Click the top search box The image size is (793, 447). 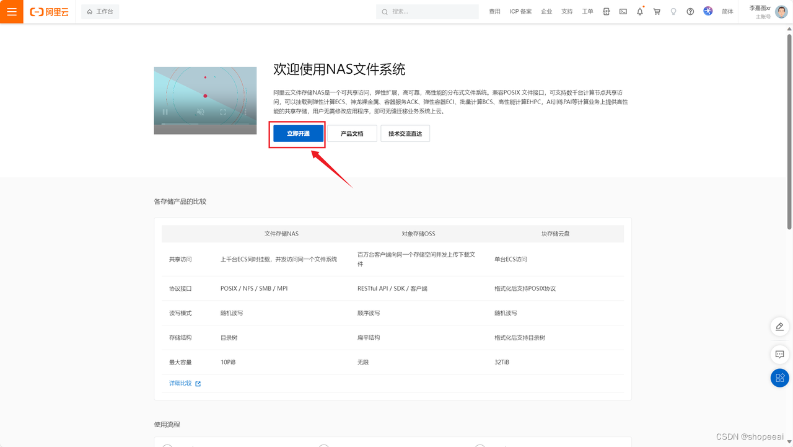[x=427, y=12]
